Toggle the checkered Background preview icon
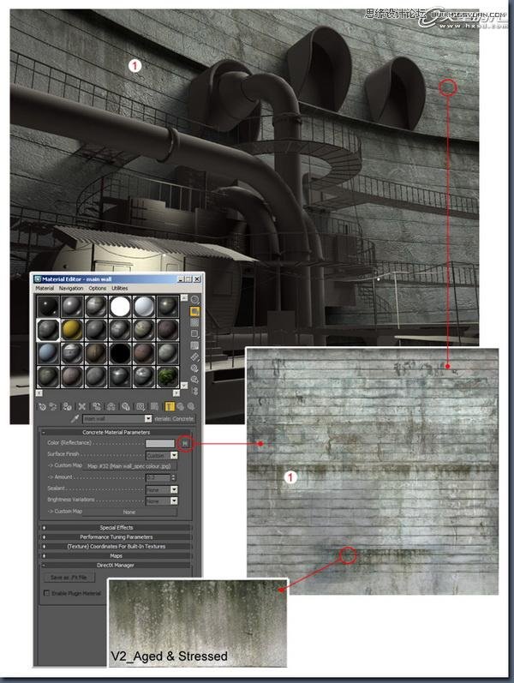 tap(194, 323)
